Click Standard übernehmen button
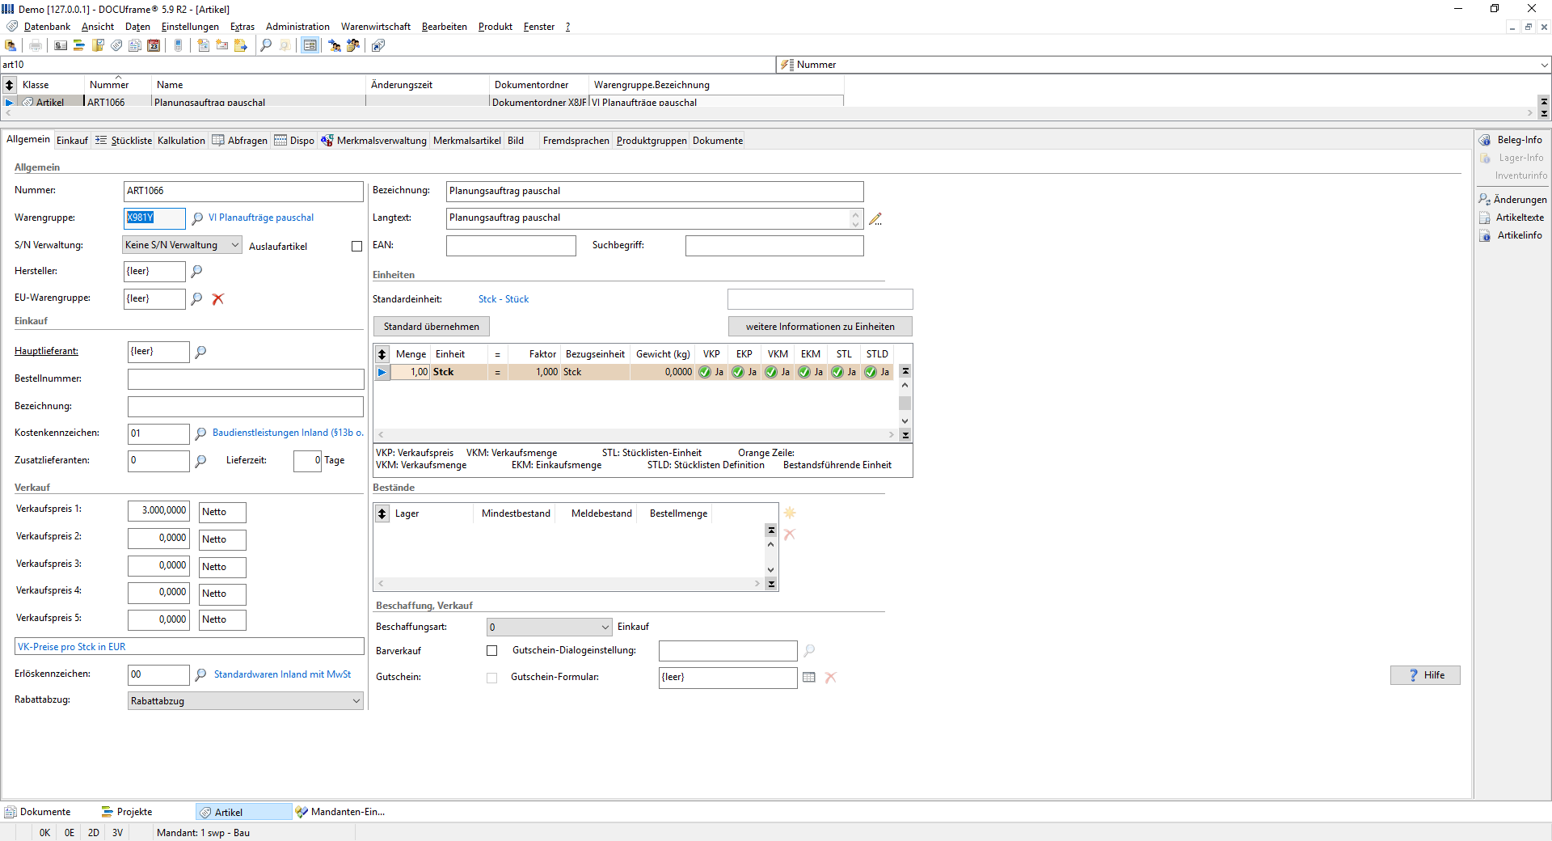1552x841 pixels. point(432,327)
